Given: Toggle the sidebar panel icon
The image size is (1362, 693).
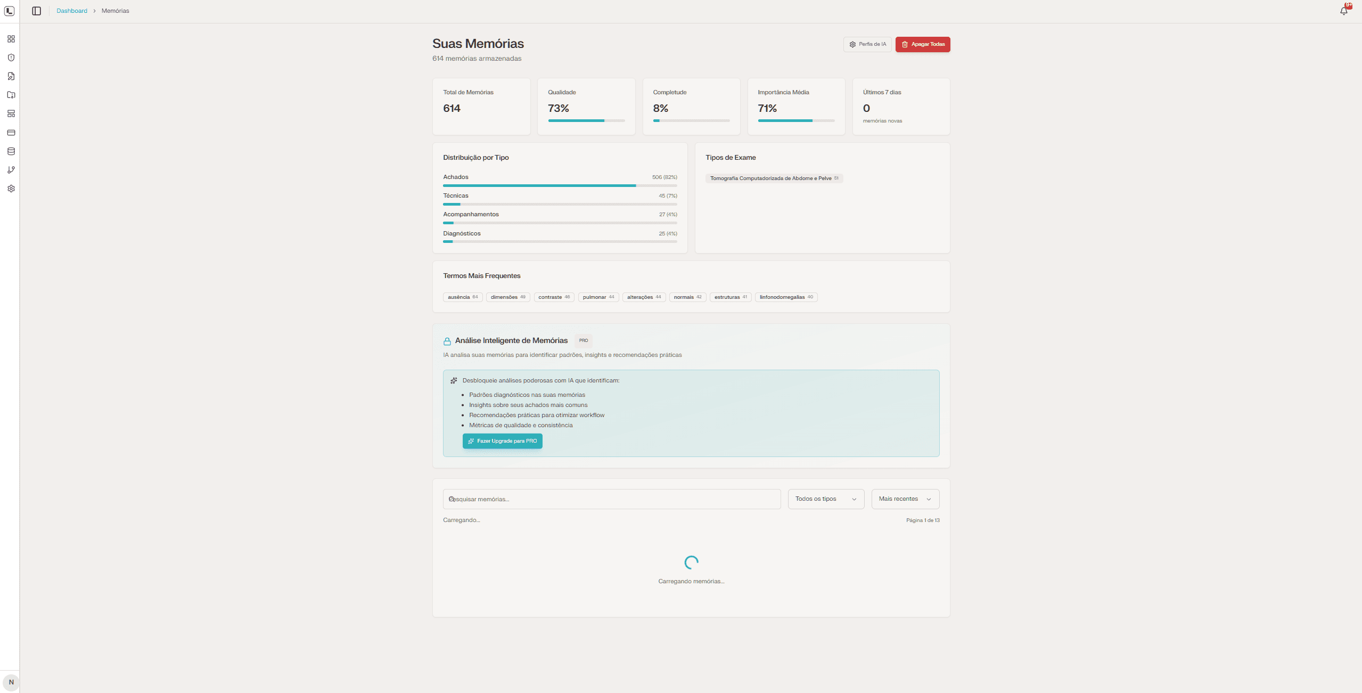Looking at the screenshot, I should point(36,11).
